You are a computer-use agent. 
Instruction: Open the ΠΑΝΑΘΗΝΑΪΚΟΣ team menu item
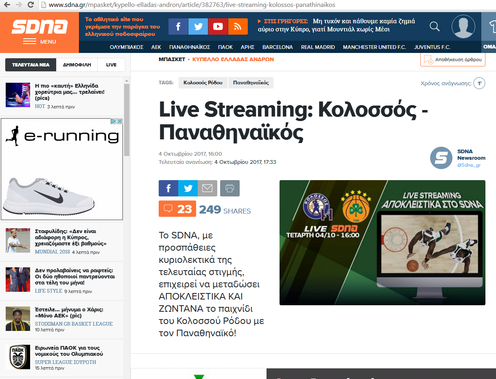point(190,47)
